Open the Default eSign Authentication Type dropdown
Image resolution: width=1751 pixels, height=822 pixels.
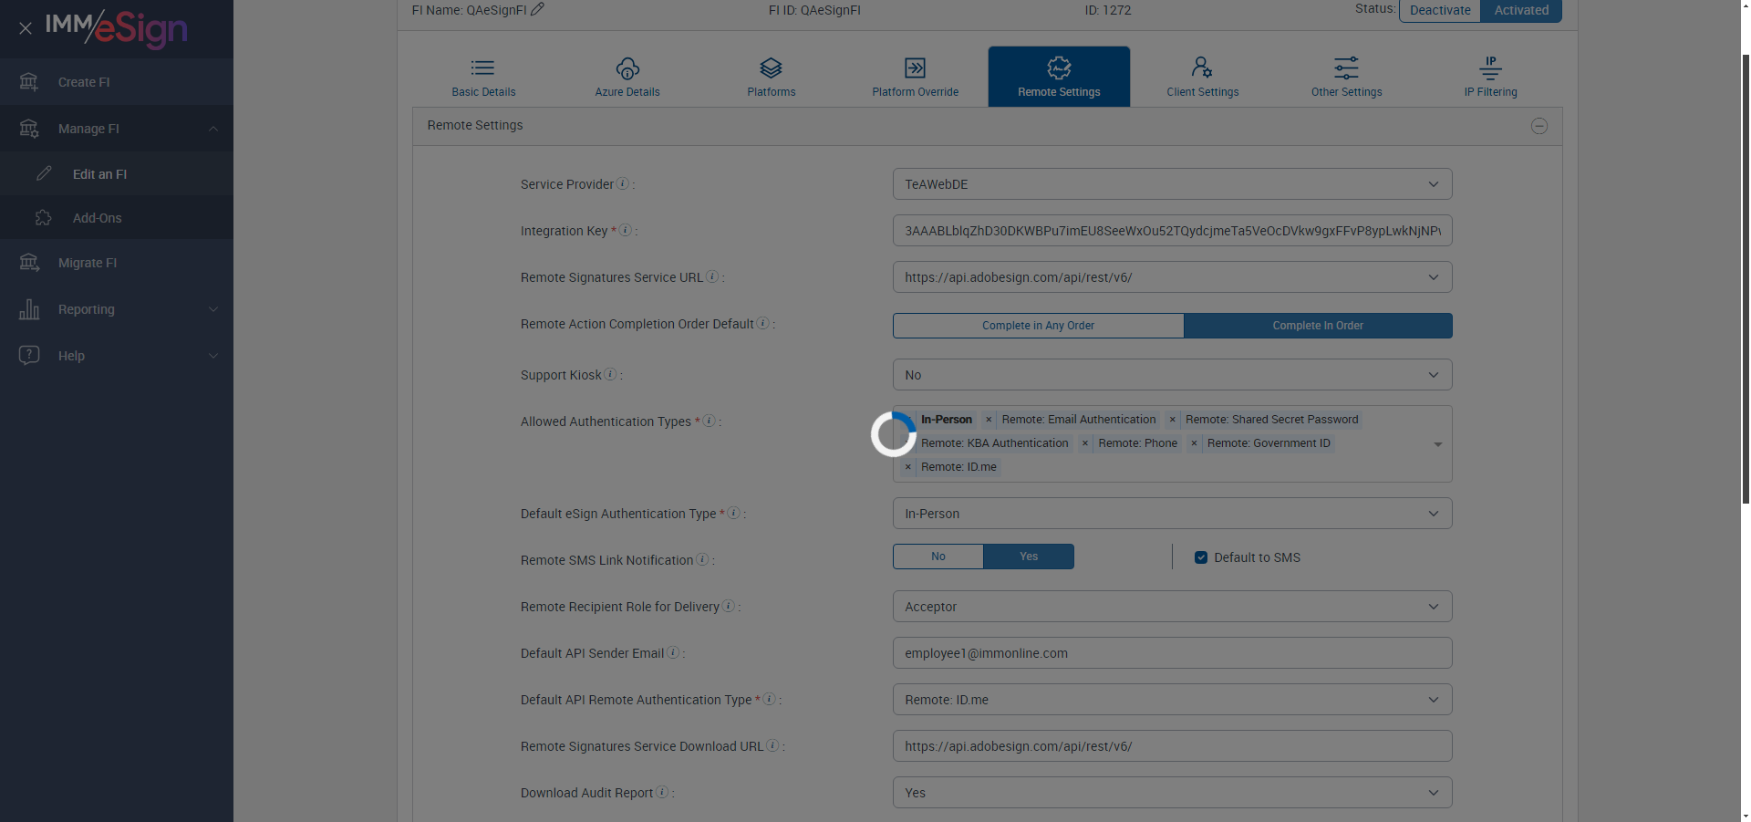pos(1172,514)
